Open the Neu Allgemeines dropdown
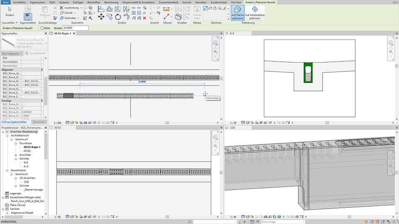 point(11,54)
